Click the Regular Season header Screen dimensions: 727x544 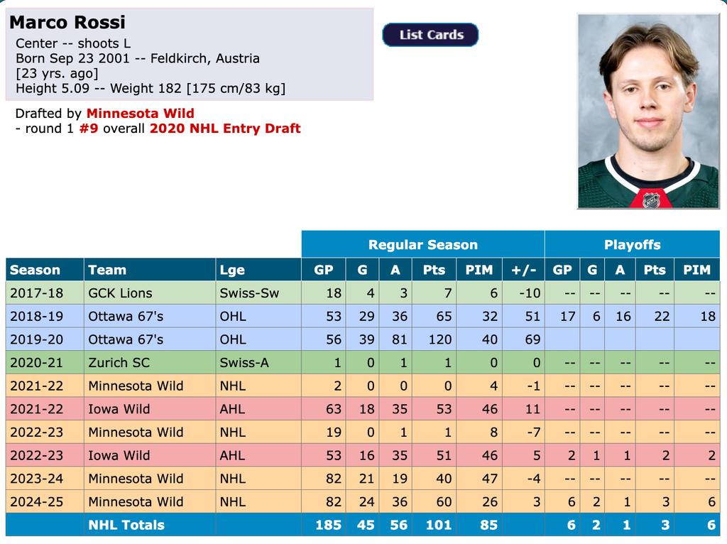pyautogui.click(x=422, y=245)
